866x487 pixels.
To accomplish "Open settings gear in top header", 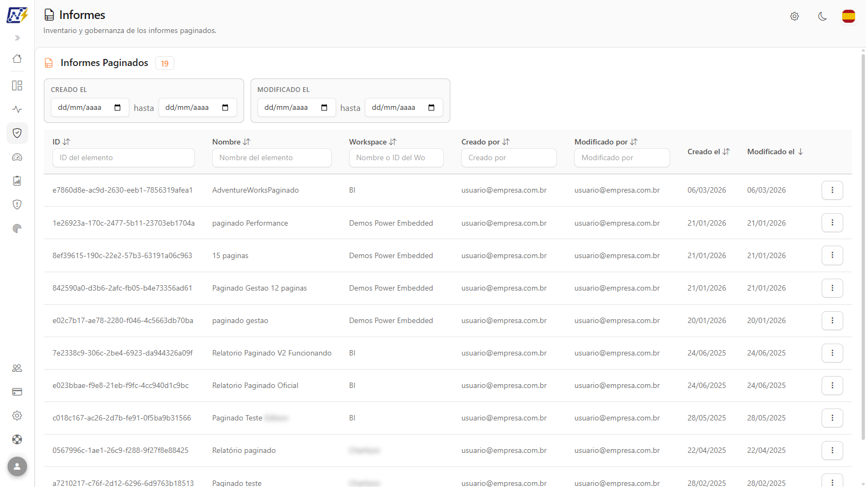I will point(795,16).
